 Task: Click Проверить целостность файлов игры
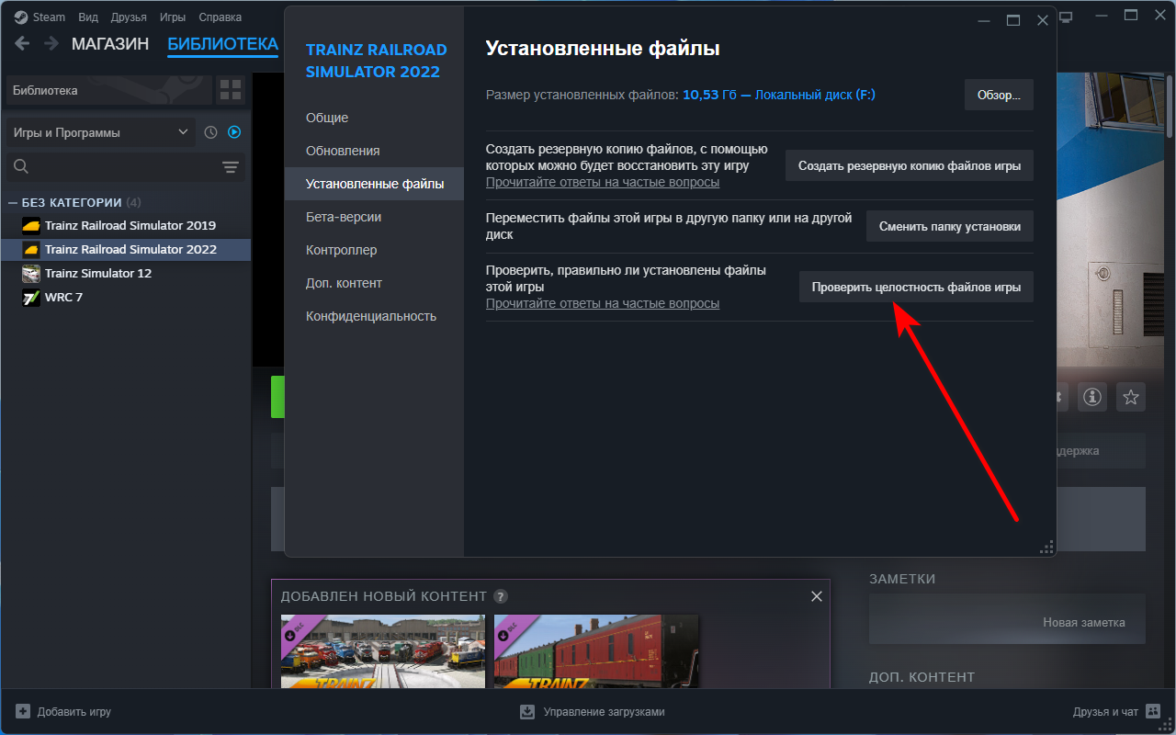[x=916, y=287]
